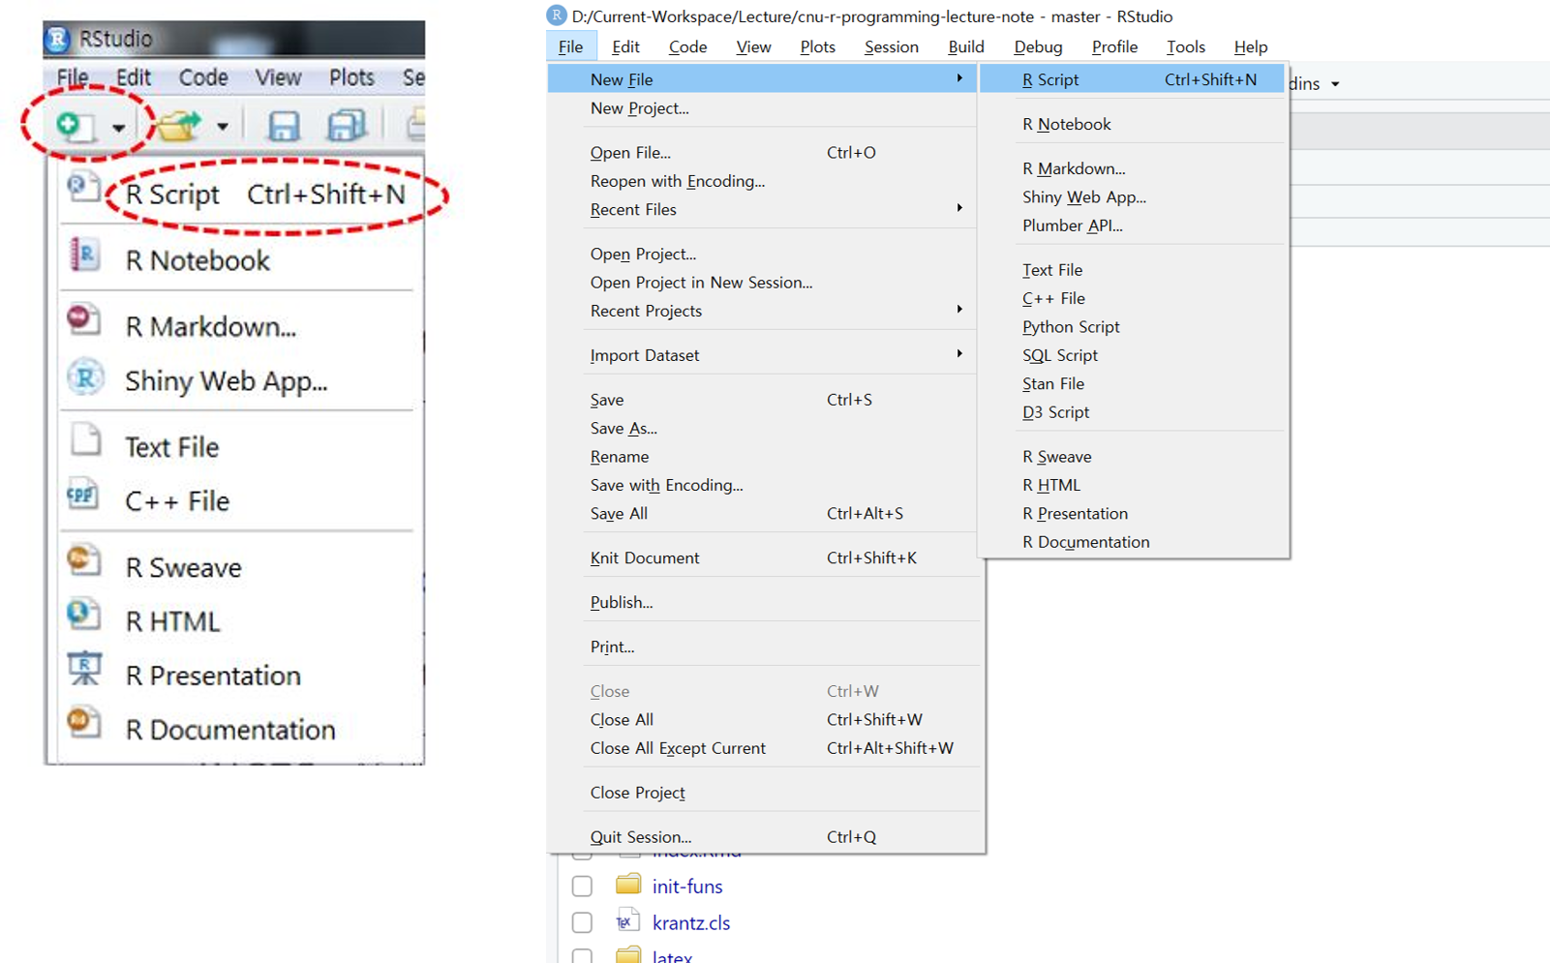Screen dimensions: 1550x963
Task: Click the R Documentation icon in left dropdown
Action: [x=84, y=723]
